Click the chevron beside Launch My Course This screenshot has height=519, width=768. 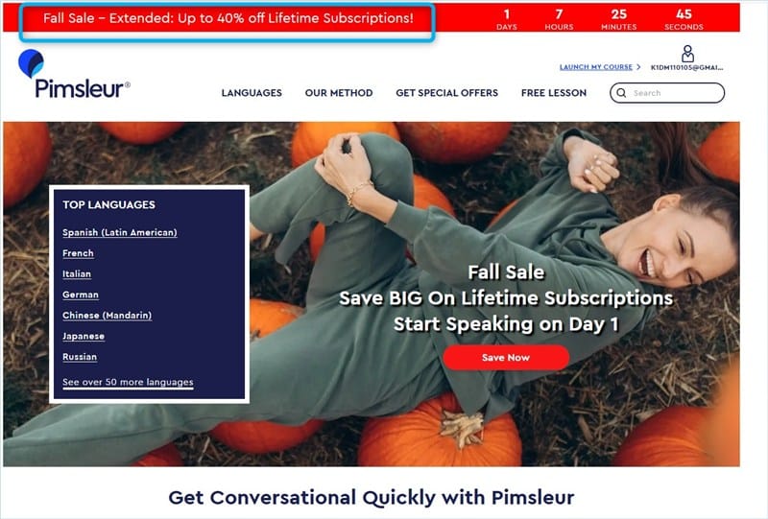[638, 67]
